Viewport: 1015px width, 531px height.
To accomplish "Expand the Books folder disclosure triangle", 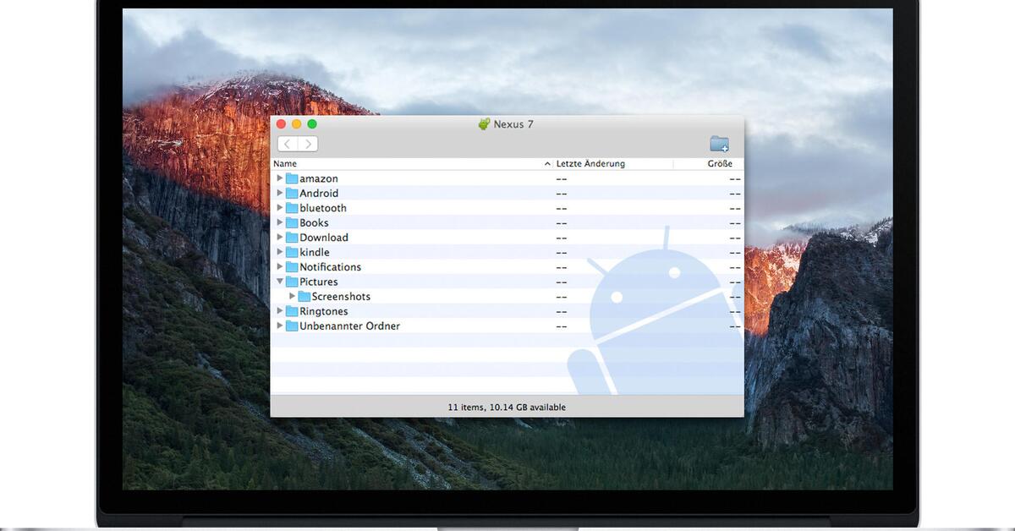I will [x=279, y=222].
